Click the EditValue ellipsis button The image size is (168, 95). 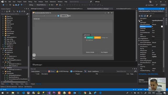pos(162,26)
